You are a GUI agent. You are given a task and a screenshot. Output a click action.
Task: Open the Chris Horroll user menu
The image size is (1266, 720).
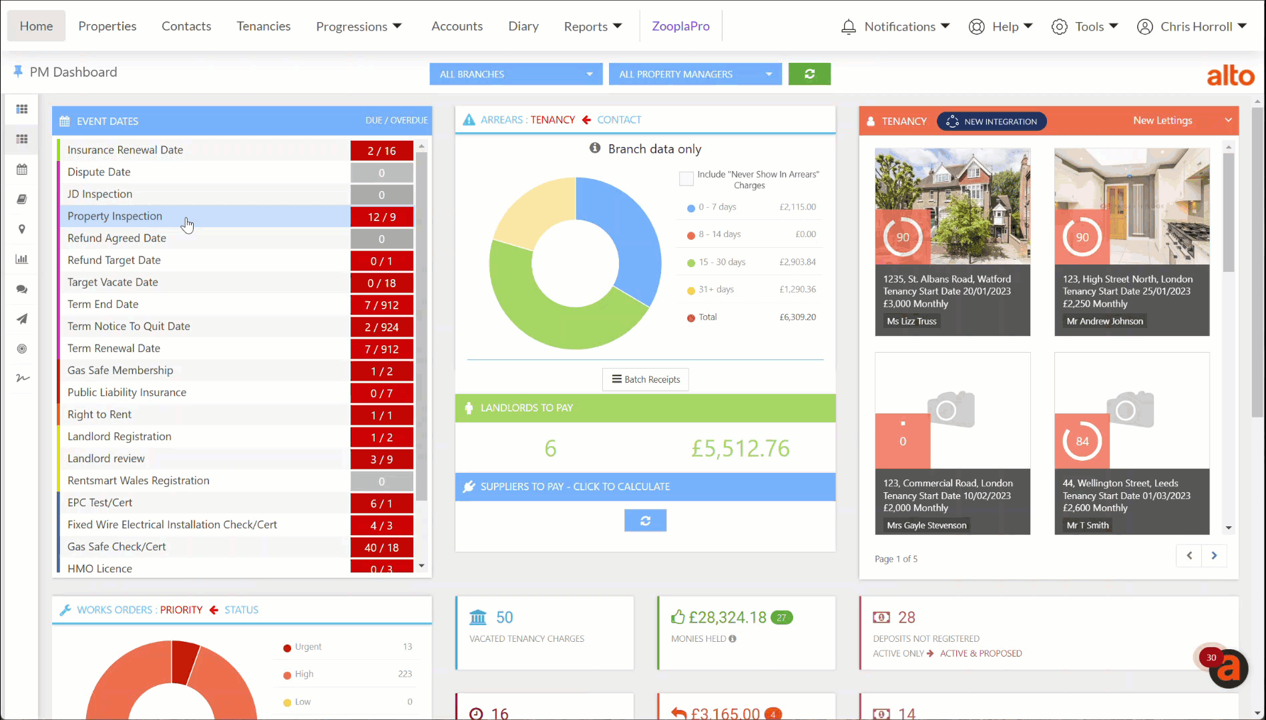1192,26
